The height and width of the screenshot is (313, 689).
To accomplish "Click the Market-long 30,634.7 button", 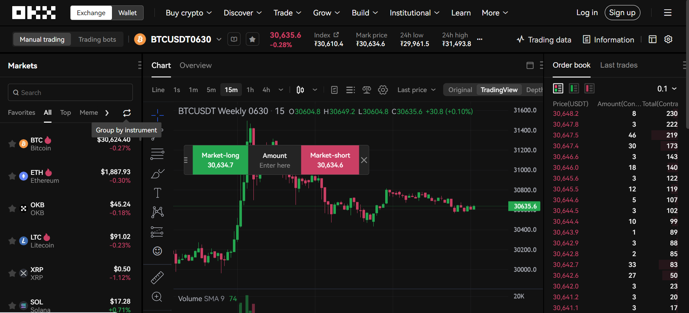I will click(220, 160).
